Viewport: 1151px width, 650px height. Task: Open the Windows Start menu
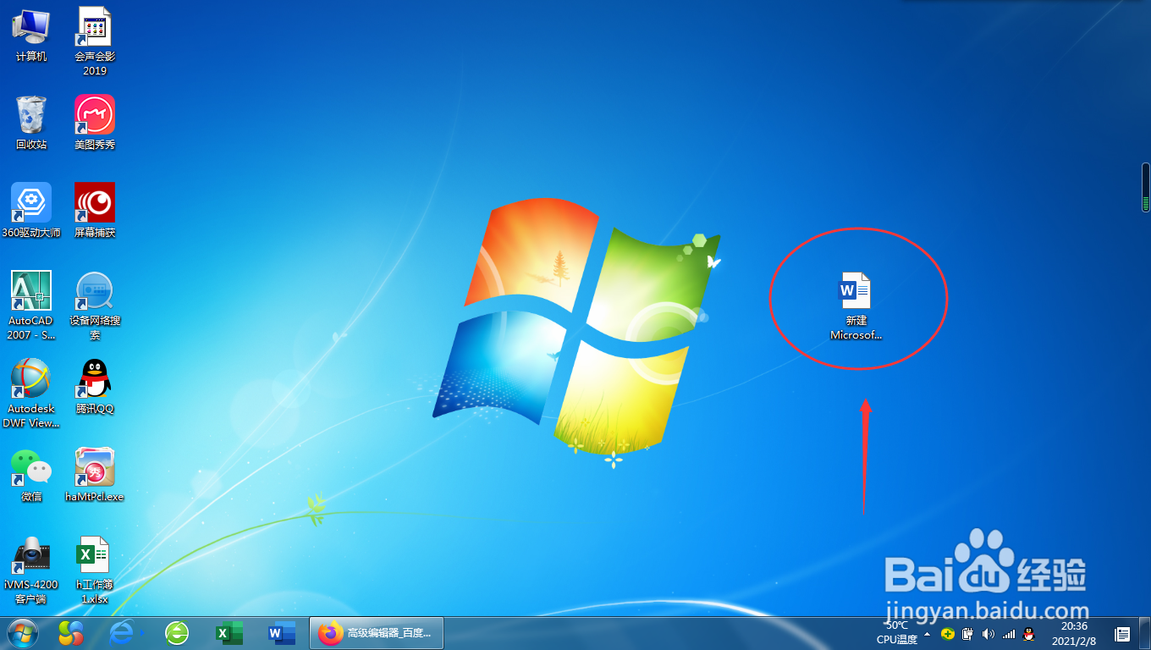pos(23,633)
